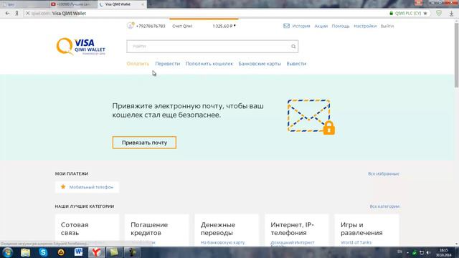Click the magnifier search icon in the search field
The height and width of the screenshot is (258, 459).
(x=293, y=46)
